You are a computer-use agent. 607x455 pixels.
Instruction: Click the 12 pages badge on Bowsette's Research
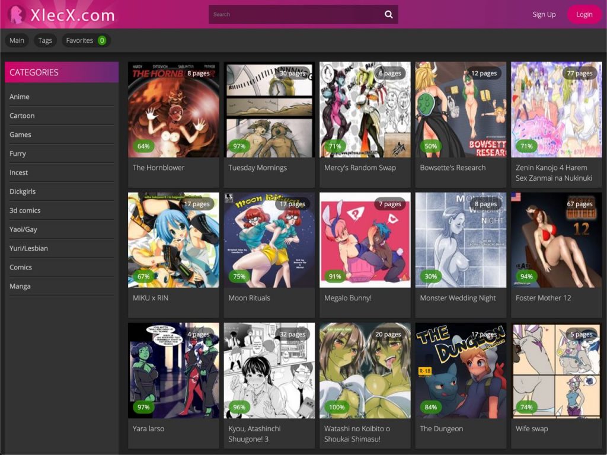click(484, 73)
